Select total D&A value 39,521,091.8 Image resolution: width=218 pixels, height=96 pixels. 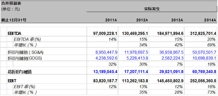click(x=171, y=72)
